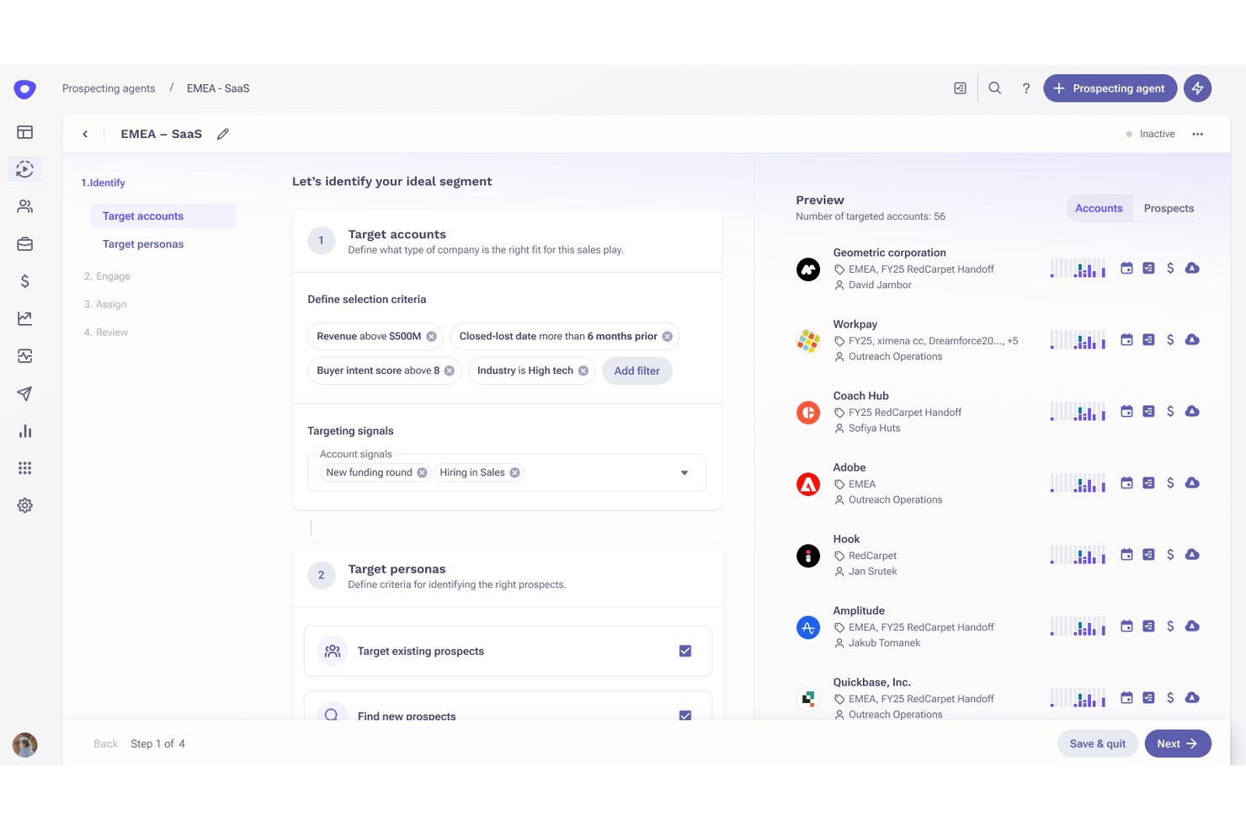Viewport: 1246px width, 831px height.
Task: Remove the Hiring in Sales signal
Action: pyautogui.click(x=514, y=472)
